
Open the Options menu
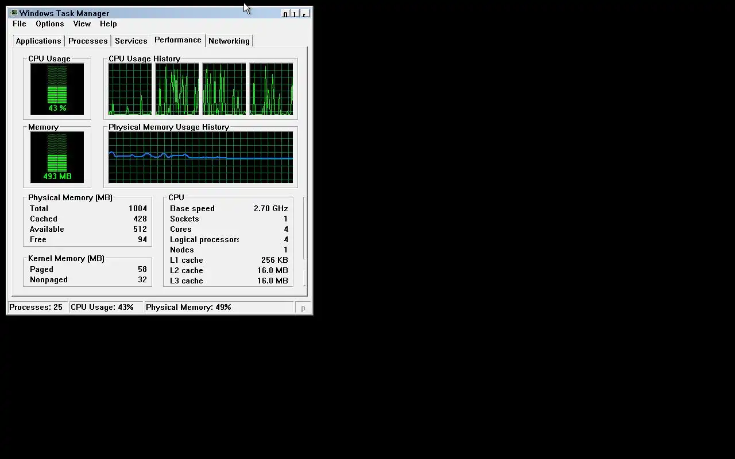pyautogui.click(x=50, y=24)
